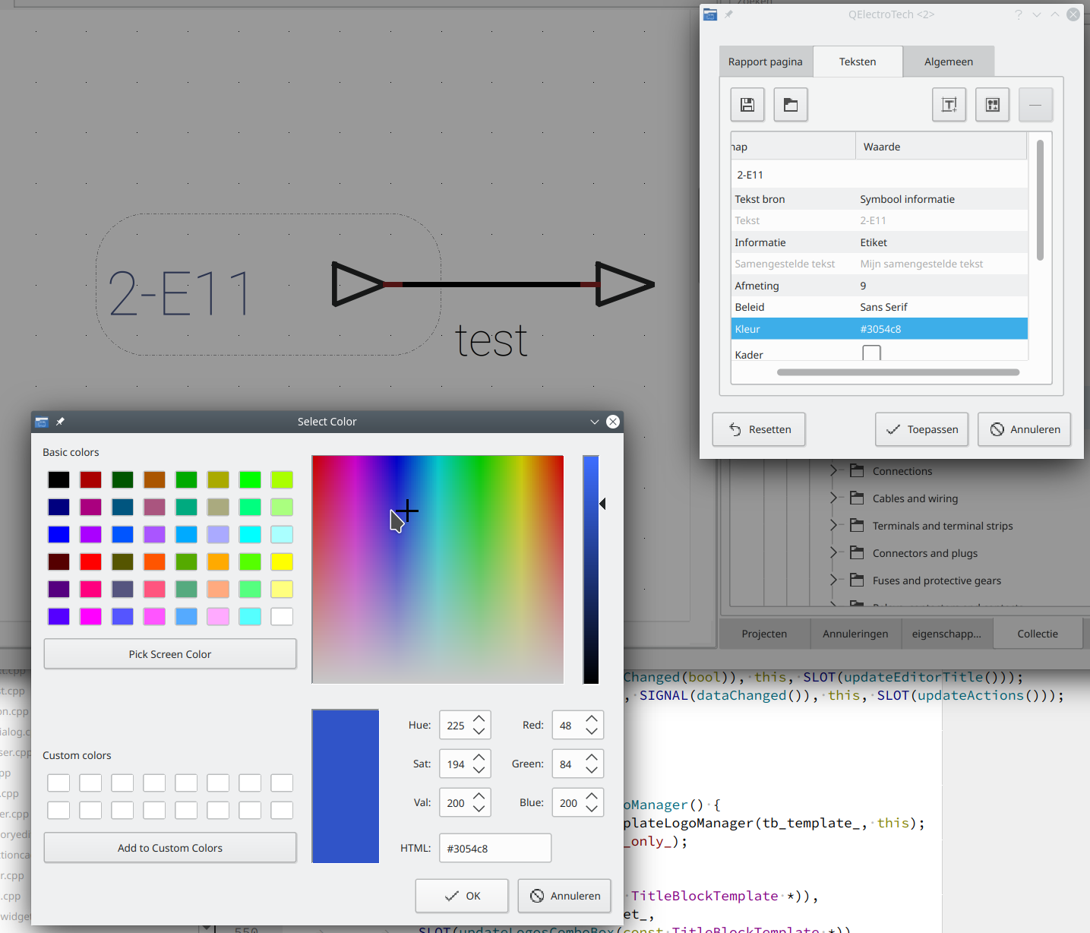Click the add group icon next to text icon
The width and height of the screenshot is (1090, 933).
pos(992,105)
